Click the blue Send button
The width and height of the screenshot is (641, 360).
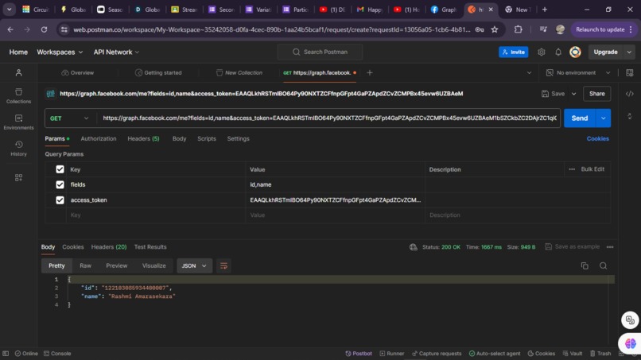[x=580, y=118]
